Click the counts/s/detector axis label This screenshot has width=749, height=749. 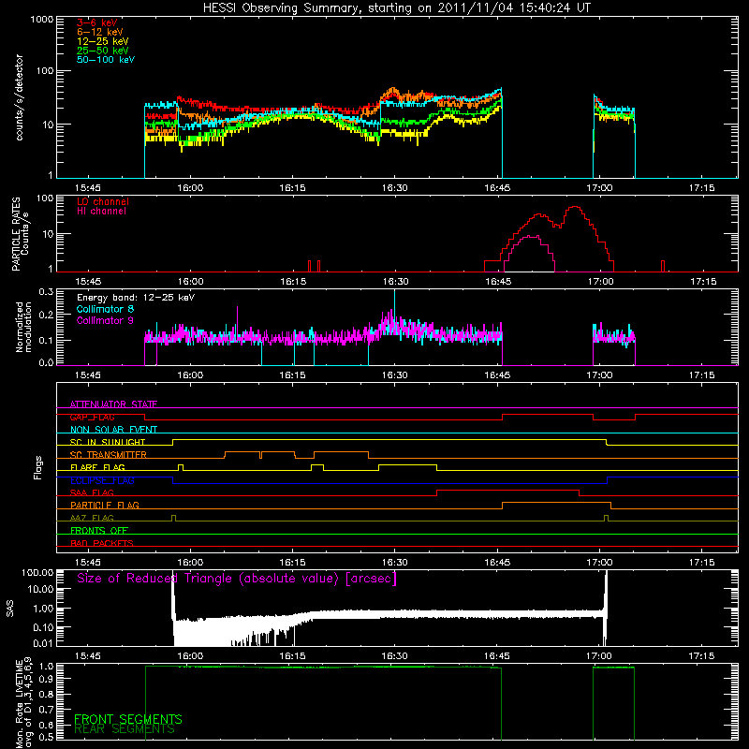coord(20,97)
